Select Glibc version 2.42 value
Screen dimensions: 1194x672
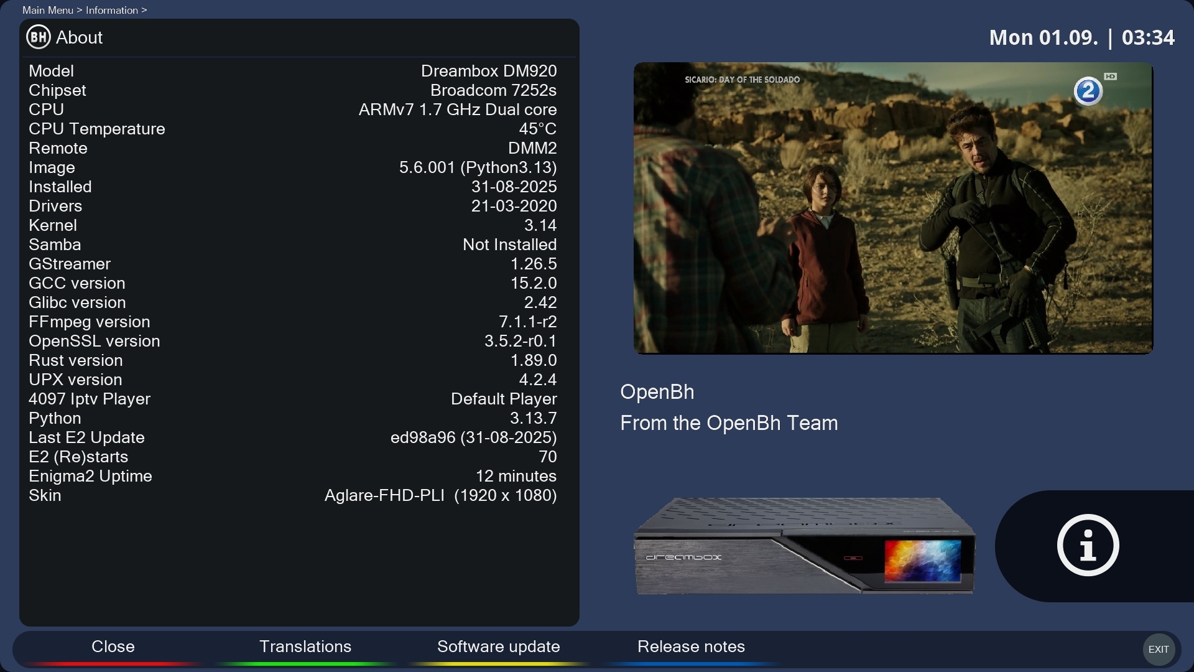pos(540,302)
